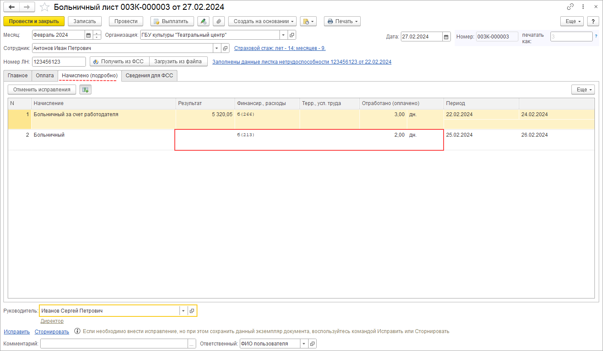Click the add-row table icon

click(85, 90)
